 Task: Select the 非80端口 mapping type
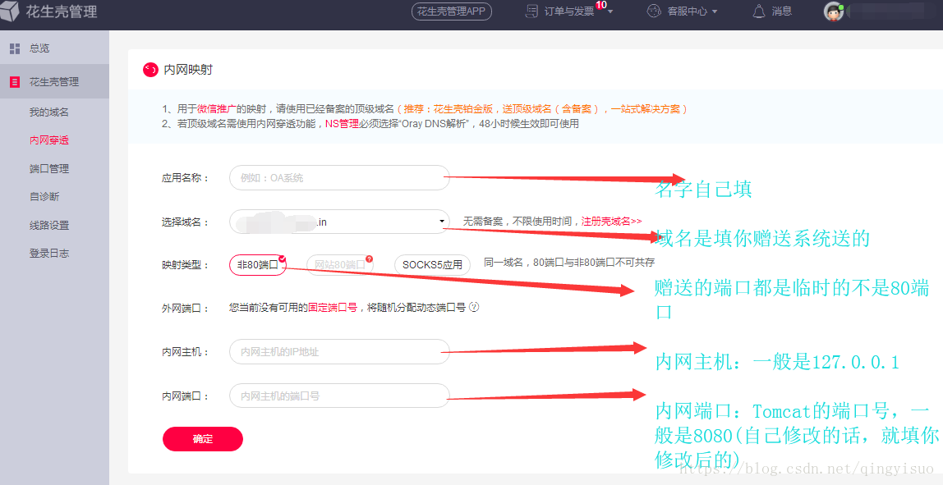click(258, 264)
